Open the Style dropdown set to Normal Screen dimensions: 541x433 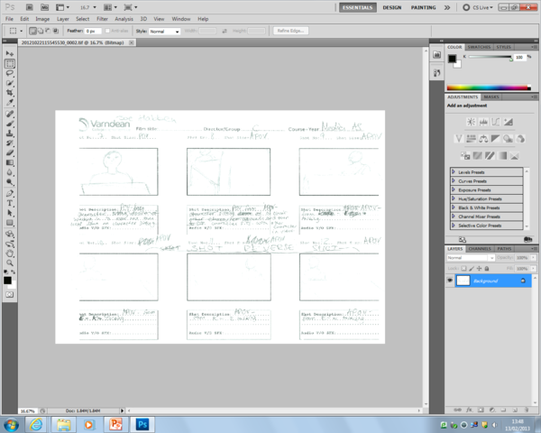pos(165,31)
